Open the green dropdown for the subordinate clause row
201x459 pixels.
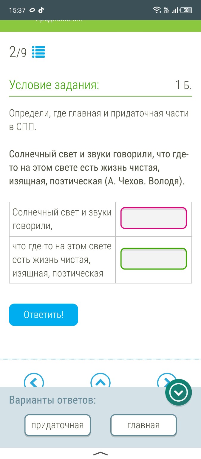point(153,259)
